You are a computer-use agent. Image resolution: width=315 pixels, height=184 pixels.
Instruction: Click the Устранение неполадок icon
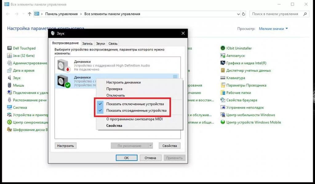coord(223,107)
